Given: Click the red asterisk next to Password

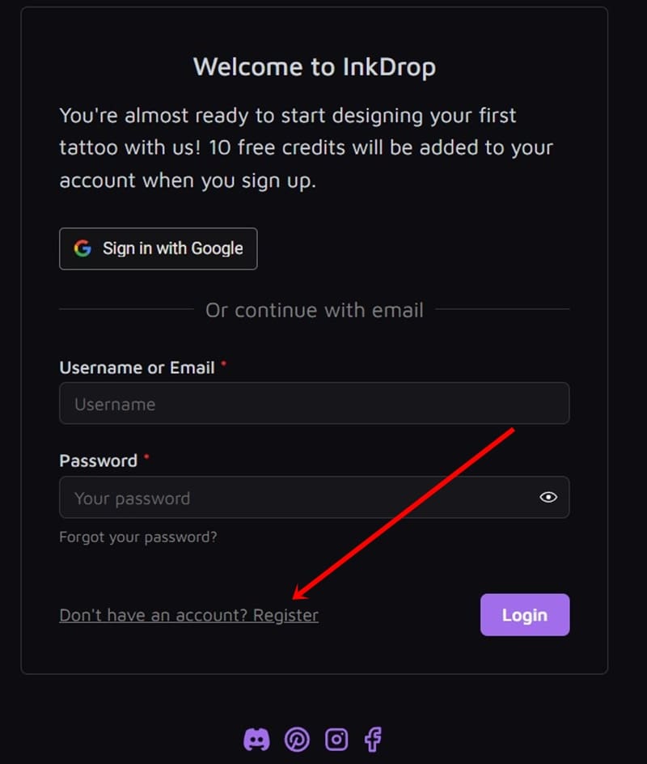Looking at the screenshot, I should point(146,458).
